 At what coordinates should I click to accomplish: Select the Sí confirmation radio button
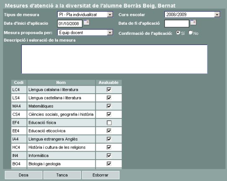click(178, 33)
